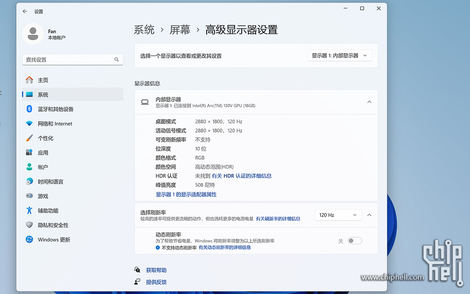Click the 桌面模式 value 2880 × 1800, 120 Hz
The image size is (470, 294).
coord(219,121)
